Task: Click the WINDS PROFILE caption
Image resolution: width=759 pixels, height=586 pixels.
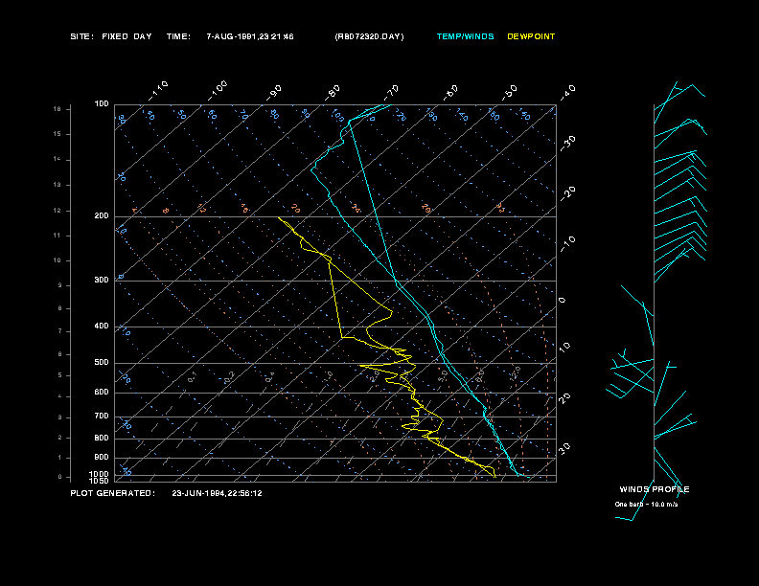Action: coord(655,489)
